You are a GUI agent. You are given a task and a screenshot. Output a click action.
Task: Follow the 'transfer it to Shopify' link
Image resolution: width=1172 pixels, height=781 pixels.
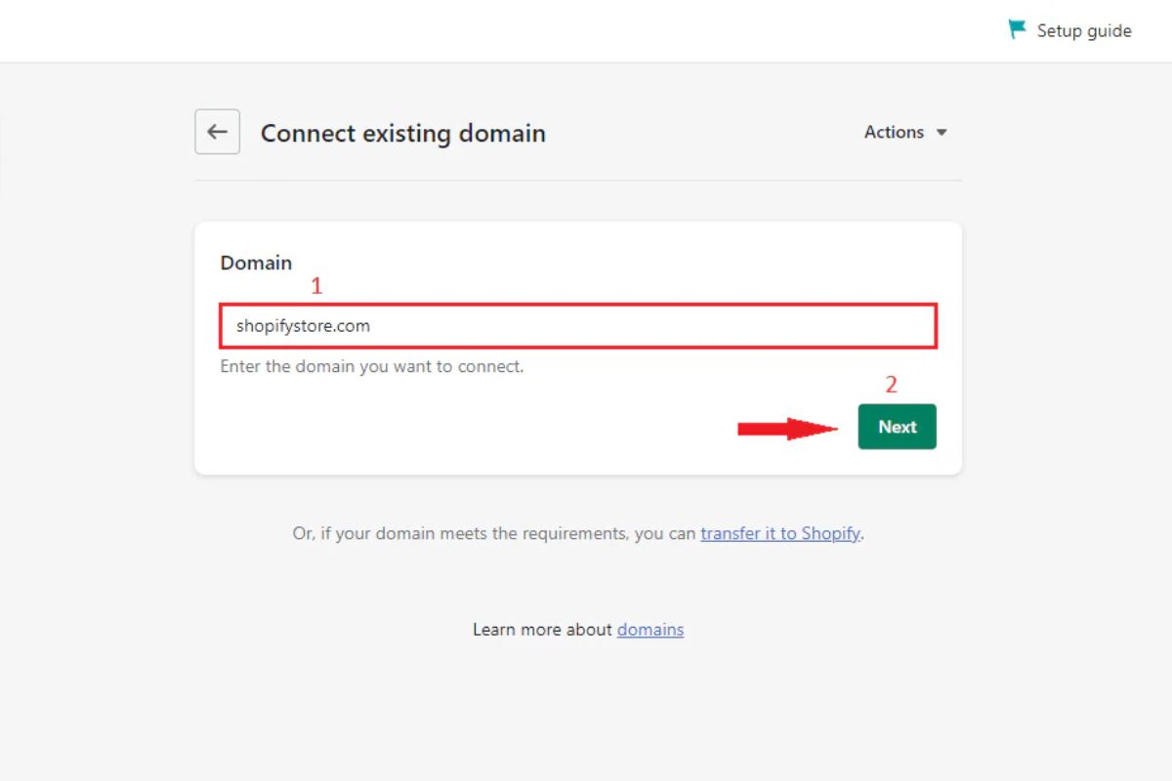780,534
